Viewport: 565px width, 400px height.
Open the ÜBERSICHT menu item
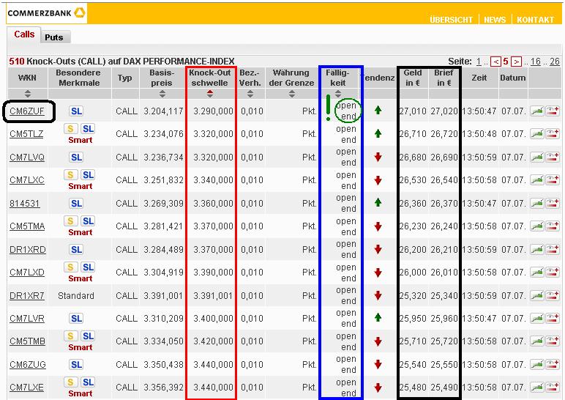451,20
